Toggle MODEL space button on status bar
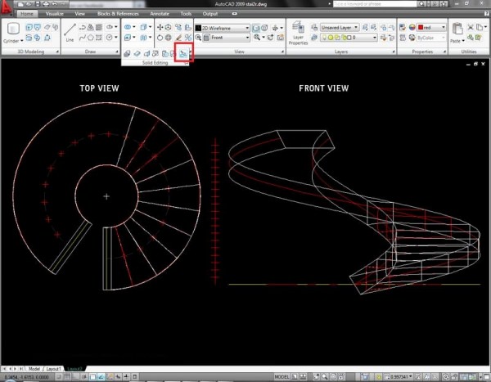The height and width of the screenshot is (382, 491). pos(282,376)
